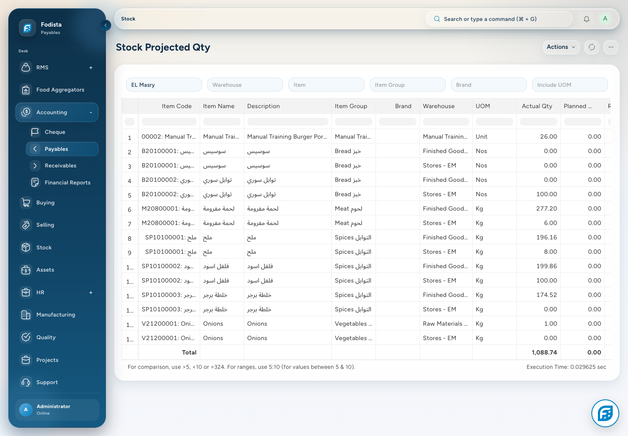Viewport: 628px width, 436px height.
Task: Open the Food Aggregators module icon
Action: (26, 90)
